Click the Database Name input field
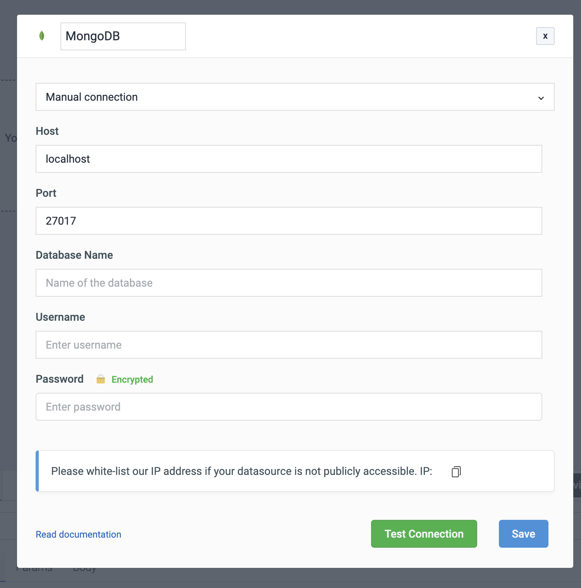 [x=289, y=283]
